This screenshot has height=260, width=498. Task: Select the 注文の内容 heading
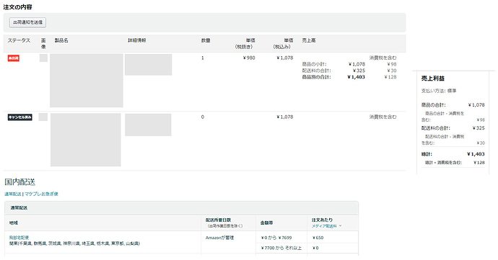tap(17, 7)
